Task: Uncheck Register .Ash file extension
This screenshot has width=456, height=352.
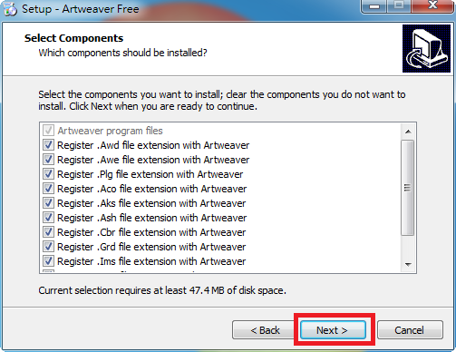Action: (48, 218)
